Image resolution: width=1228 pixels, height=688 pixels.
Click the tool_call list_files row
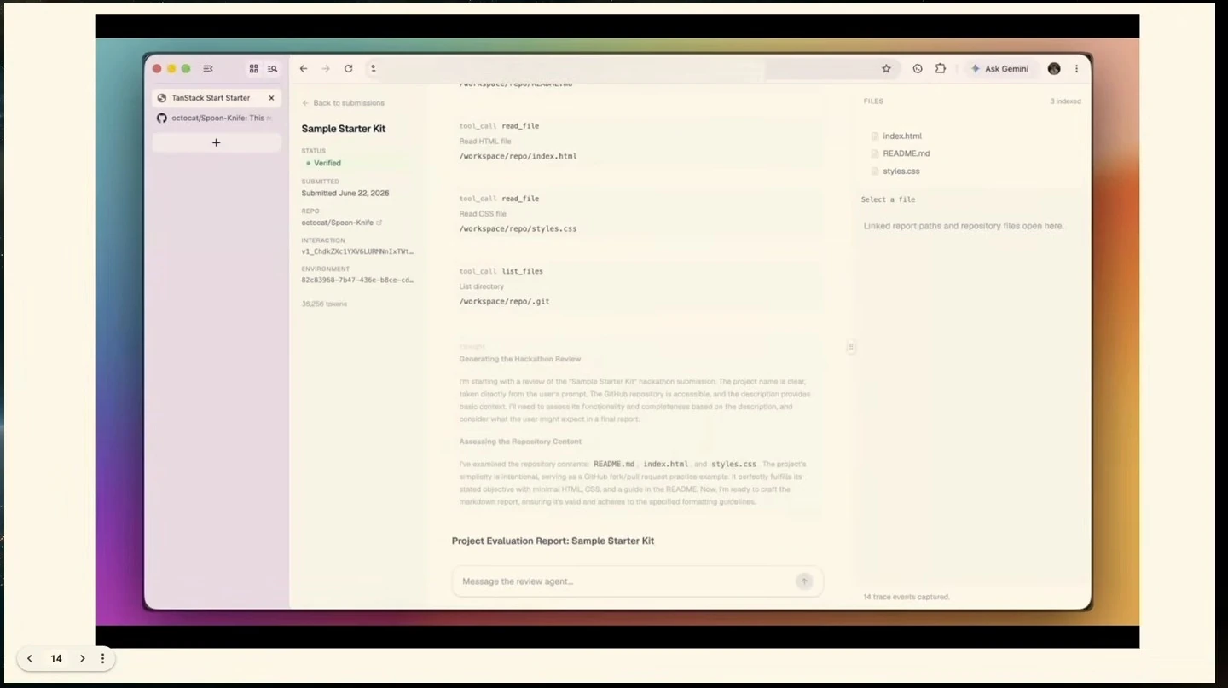(501, 271)
